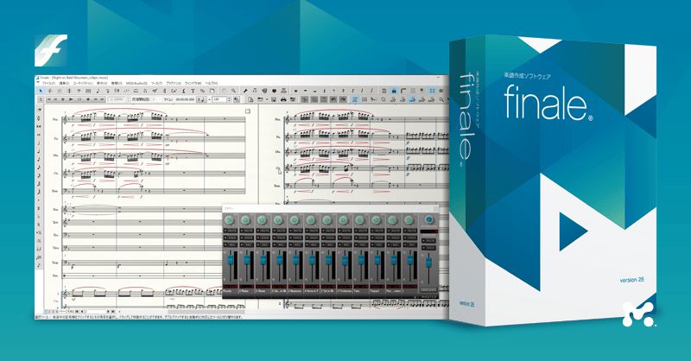Image resolution: width=691 pixels, height=361 pixels.
Task: Click the playback measure stepper arrows
Action: point(128,99)
